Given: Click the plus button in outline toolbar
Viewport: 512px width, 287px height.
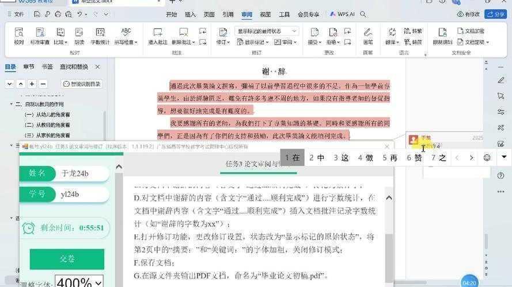Looking at the screenshot, I should [x=32, y=84].
